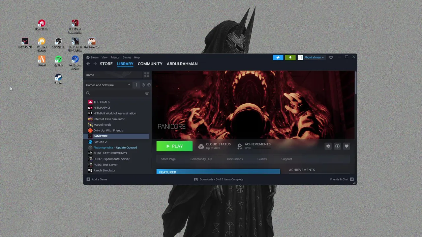Switch to the LIBRARY tab

tap(125, 64)
